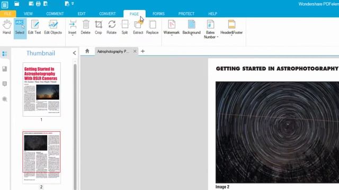Close the Astrophotography document tab

coord(135,51)
